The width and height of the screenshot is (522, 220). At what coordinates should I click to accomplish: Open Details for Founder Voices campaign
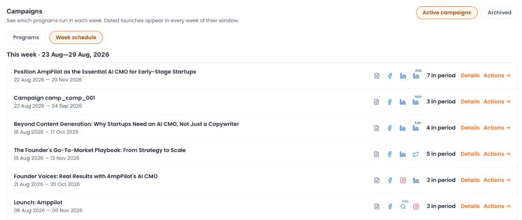coord(470,180)
